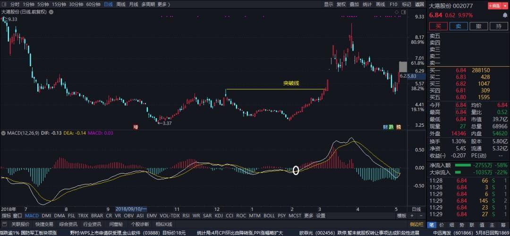Click the red 增 marker on chart

coord(136,127)
